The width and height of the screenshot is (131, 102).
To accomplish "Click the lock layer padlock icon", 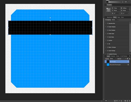I will (x=129, y=59).
